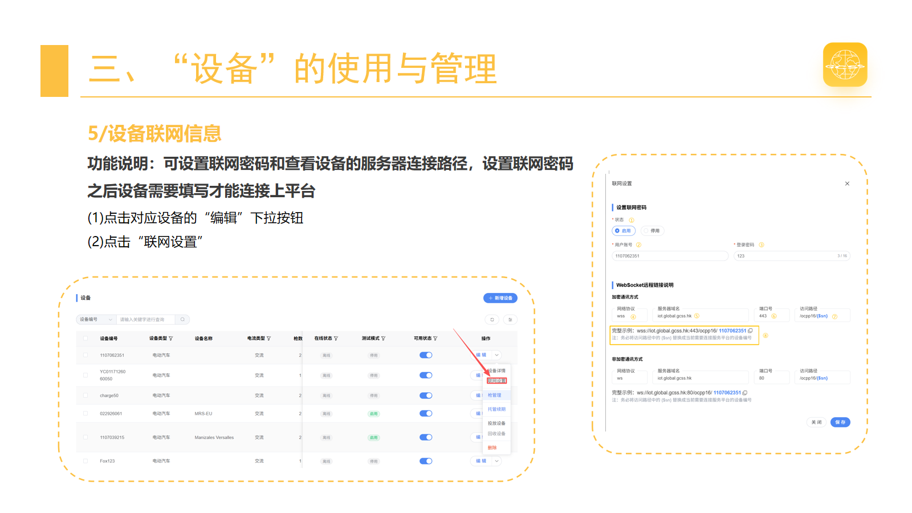This screenshot has height=513, width=912.
Task: Click the filter icon on 电流类型 column
Action: click(x=268, y=339)
